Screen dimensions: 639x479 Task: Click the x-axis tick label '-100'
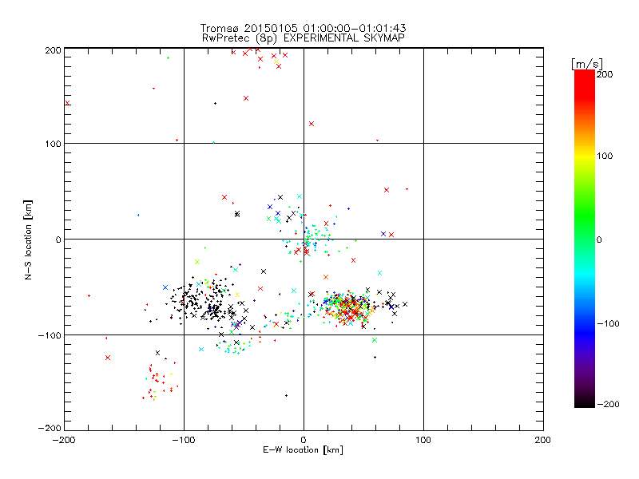coord(184,440)
